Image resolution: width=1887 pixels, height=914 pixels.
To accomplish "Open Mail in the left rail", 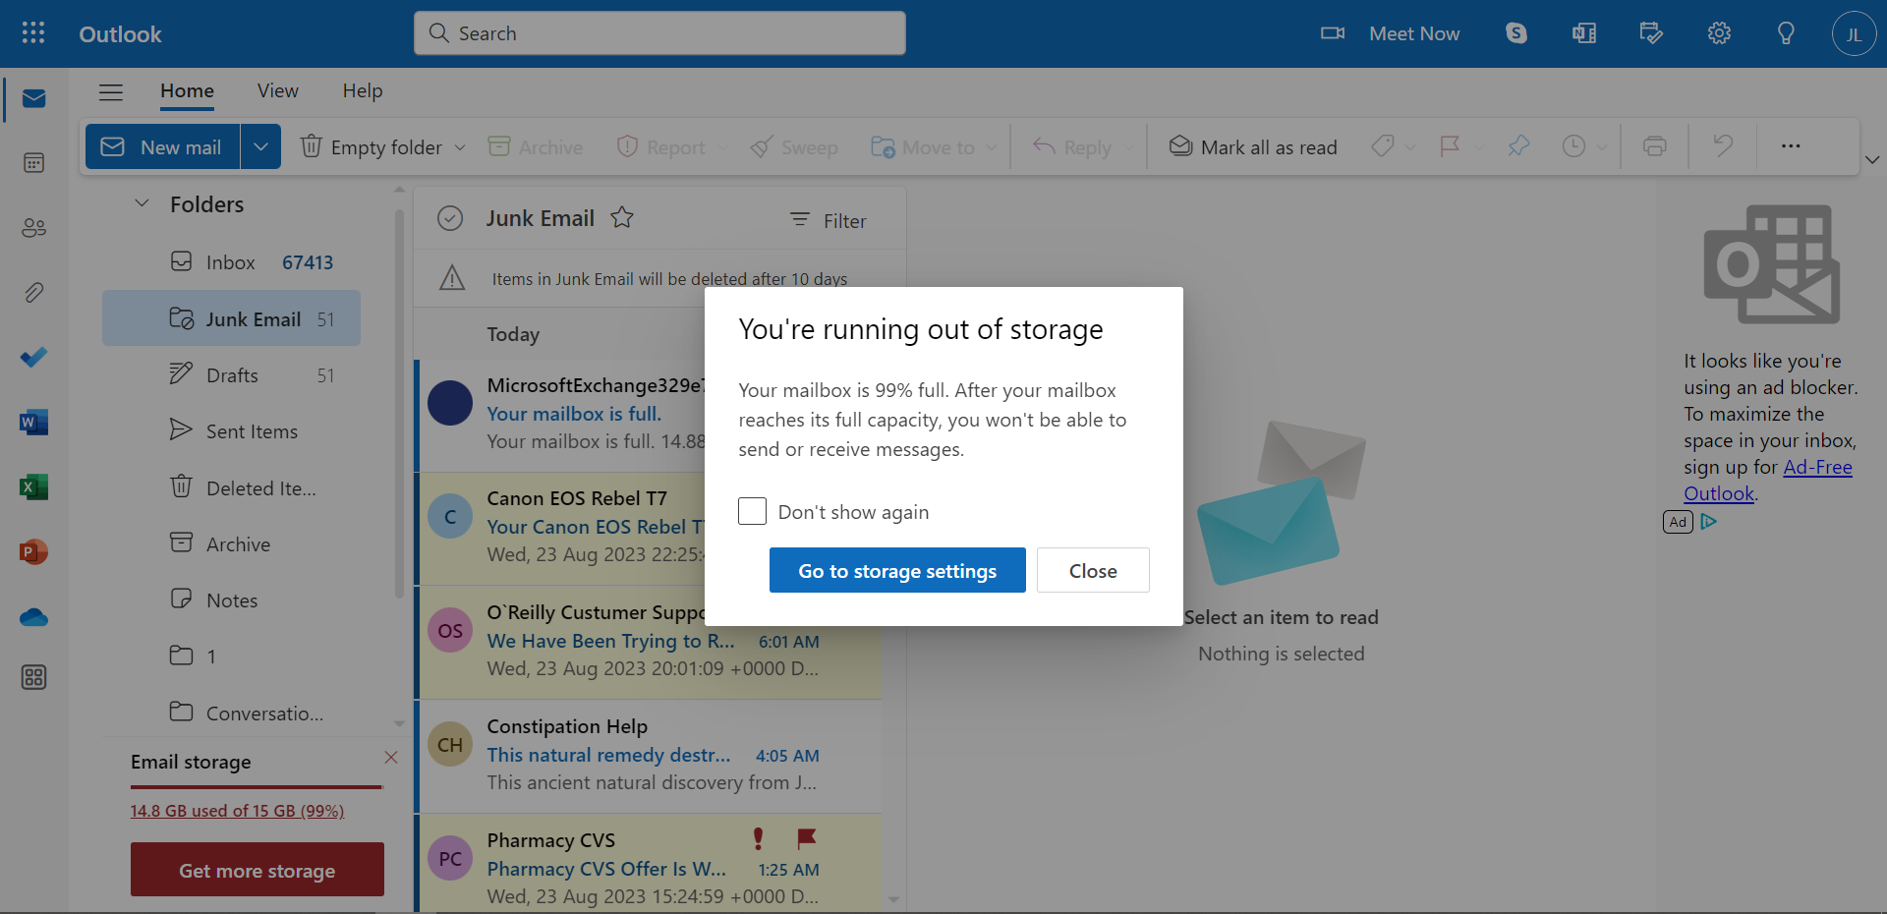I will click(34, 98).
